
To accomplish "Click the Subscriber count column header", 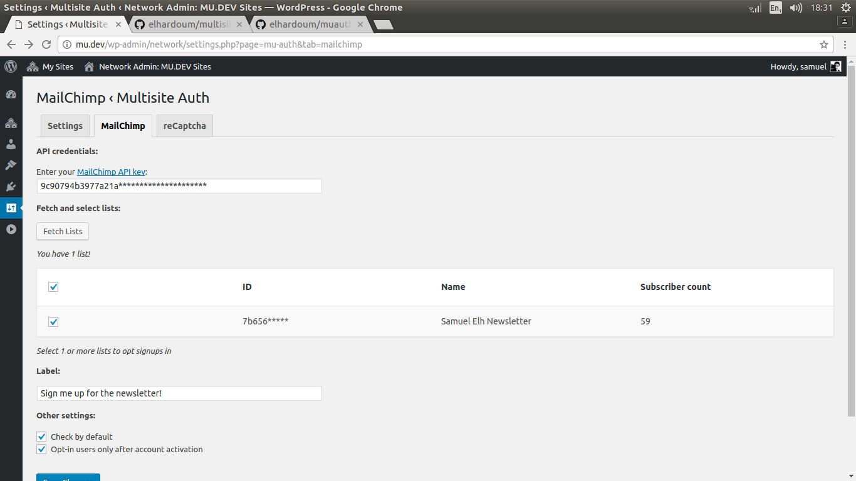I will pyautogui.click(x=676, y=287).
